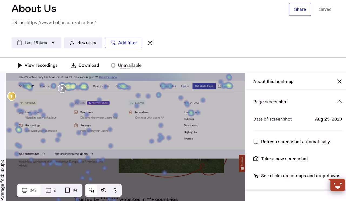
Task: Open View recordings
Action: [x=37, y=65]
